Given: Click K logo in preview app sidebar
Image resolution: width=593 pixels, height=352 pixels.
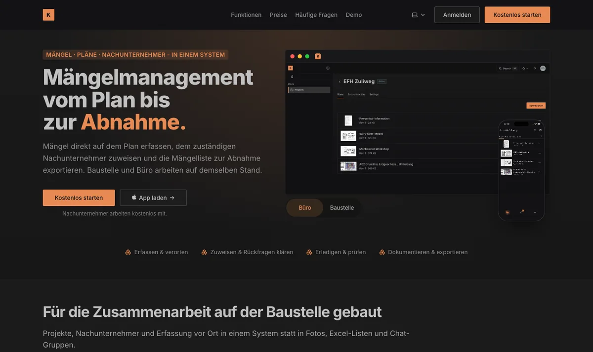Looking at the screenshot, I should point(291,68).
